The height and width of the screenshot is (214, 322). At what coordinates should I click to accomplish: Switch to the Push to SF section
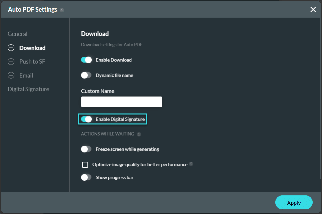32,62
